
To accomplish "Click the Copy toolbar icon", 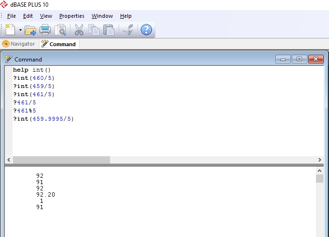I will pyautogui.click(x=94, y=30).
